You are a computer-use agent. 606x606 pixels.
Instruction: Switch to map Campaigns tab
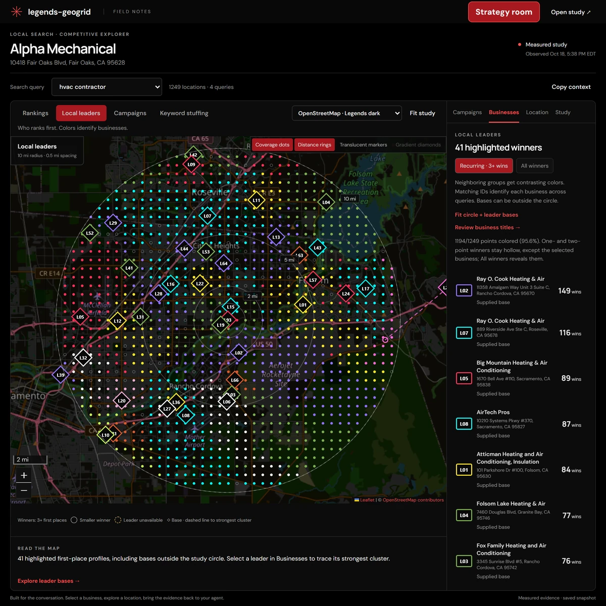click(x=130, y=113)
